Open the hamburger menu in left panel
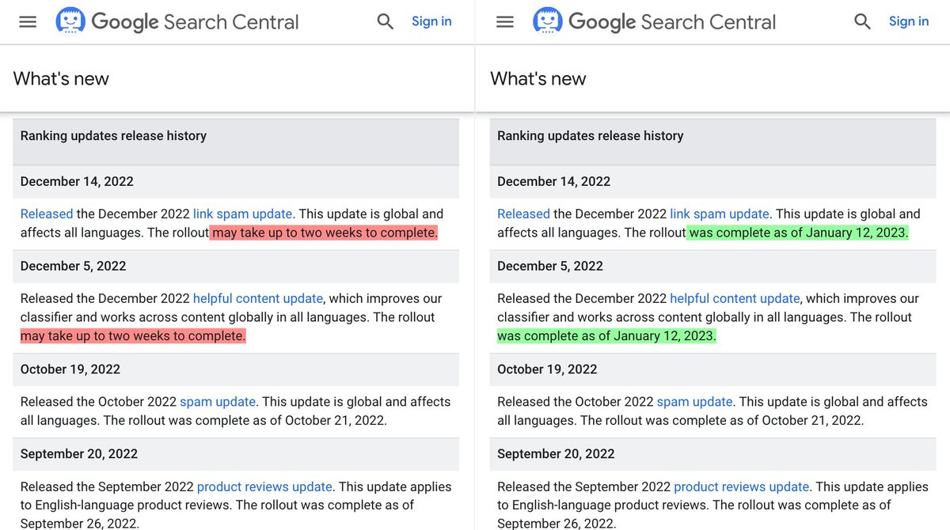950x530 pixels. pyautogui.click(x=28, y=22)
